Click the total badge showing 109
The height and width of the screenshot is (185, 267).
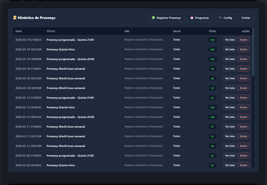(212, 40)
